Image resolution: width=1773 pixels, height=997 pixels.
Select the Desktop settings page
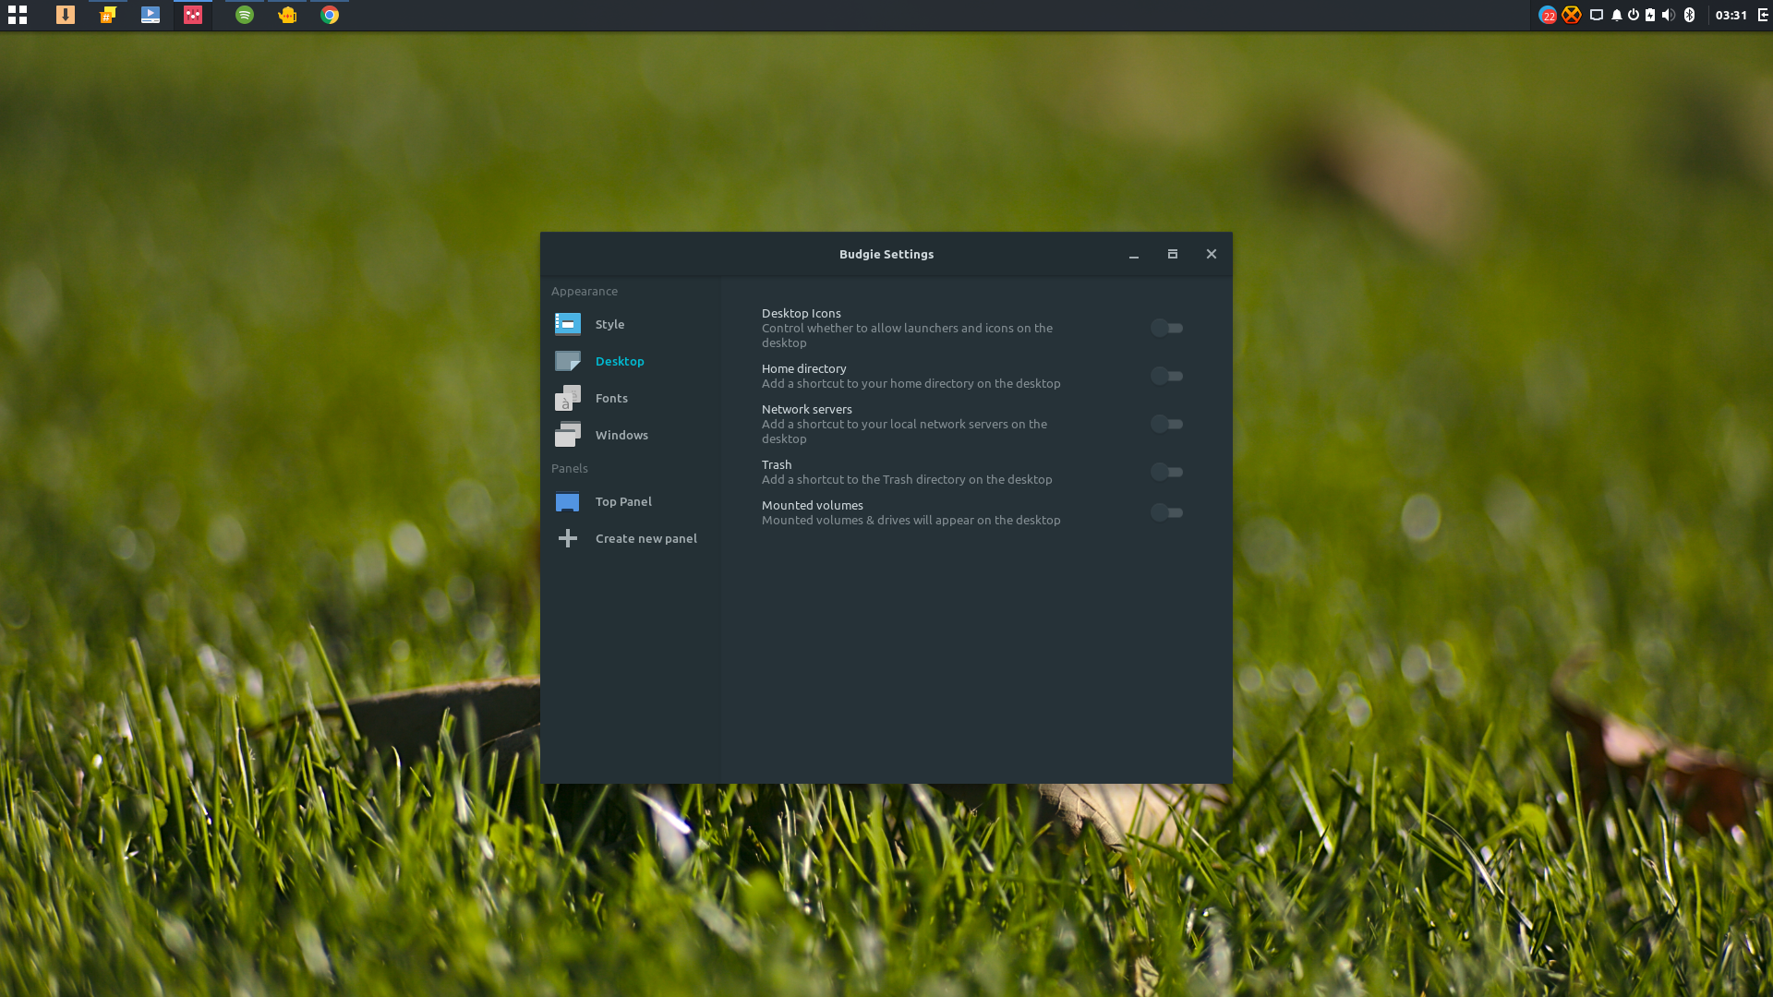click(x=633, y=361)
